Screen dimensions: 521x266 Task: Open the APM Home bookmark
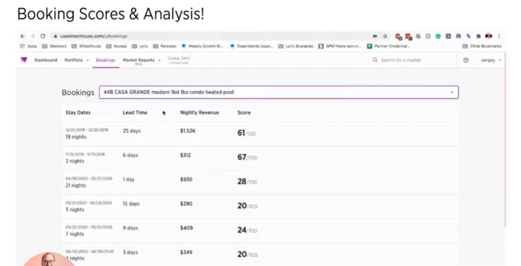coord(340,46)
